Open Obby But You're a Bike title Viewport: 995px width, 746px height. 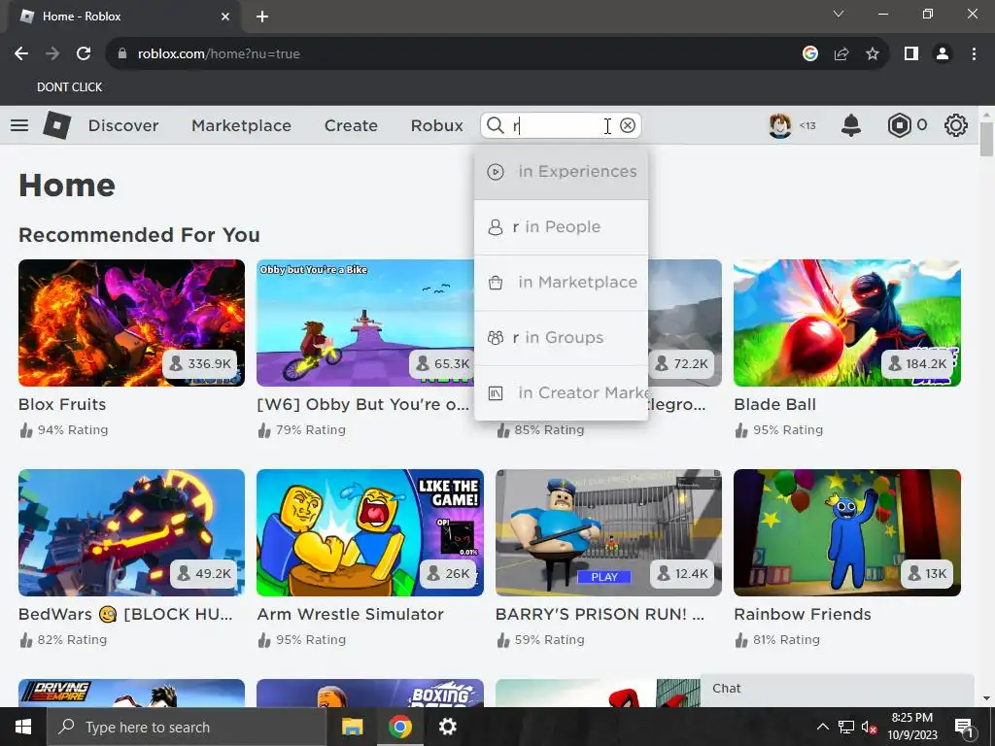pyautogui.click(x=363, y=404)
